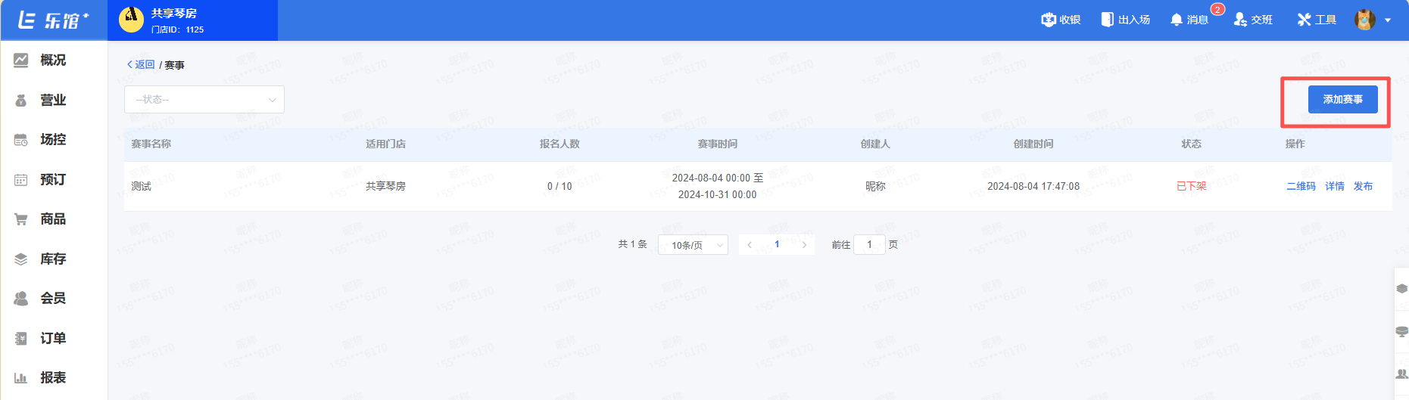Publish the 测试 event via 发布
1409x400 pixels.
pos(1363,186)
